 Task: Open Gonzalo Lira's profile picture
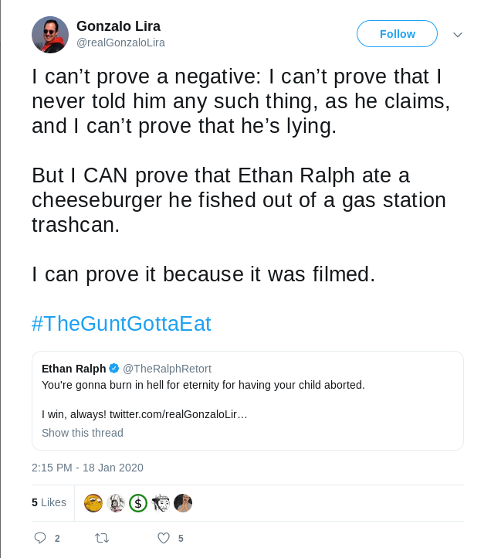click(x=50, y=35)
